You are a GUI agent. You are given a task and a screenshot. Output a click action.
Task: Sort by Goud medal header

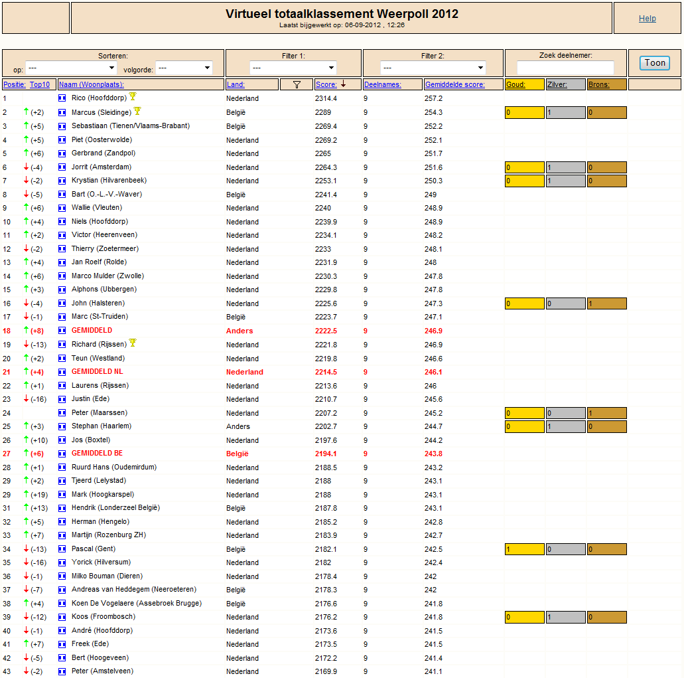(515, 85)
